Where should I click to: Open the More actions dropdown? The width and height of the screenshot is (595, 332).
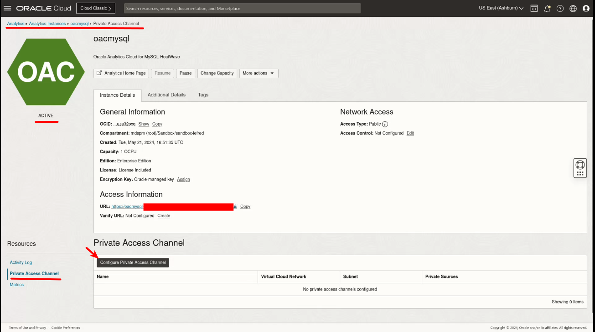259,73
